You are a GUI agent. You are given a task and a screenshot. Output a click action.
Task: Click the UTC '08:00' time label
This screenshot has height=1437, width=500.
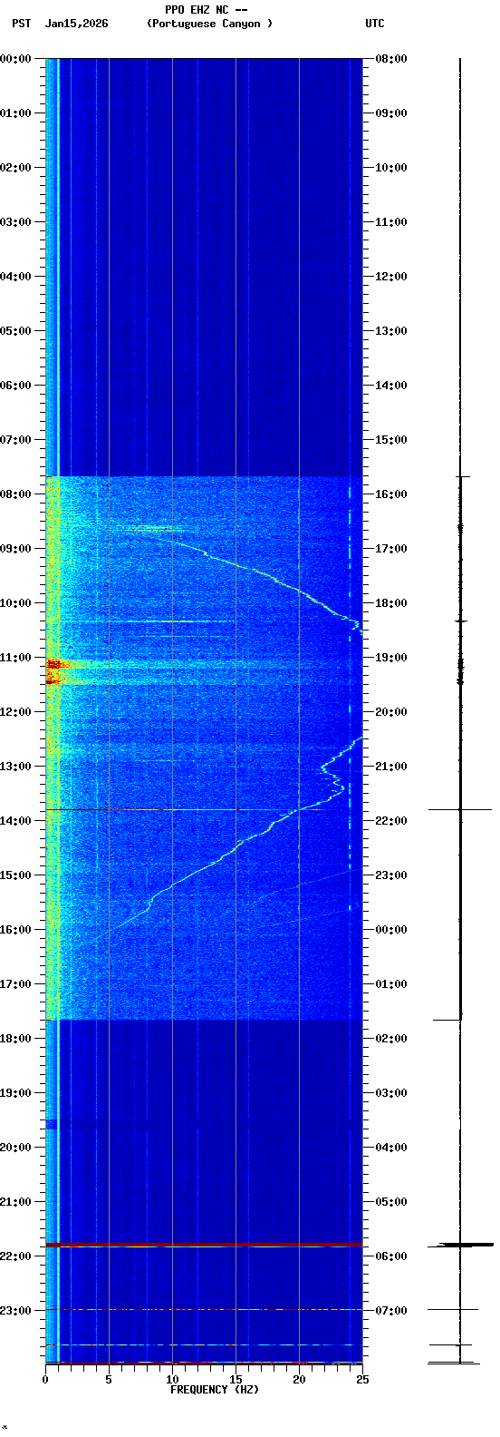click(x=391, y=59)
